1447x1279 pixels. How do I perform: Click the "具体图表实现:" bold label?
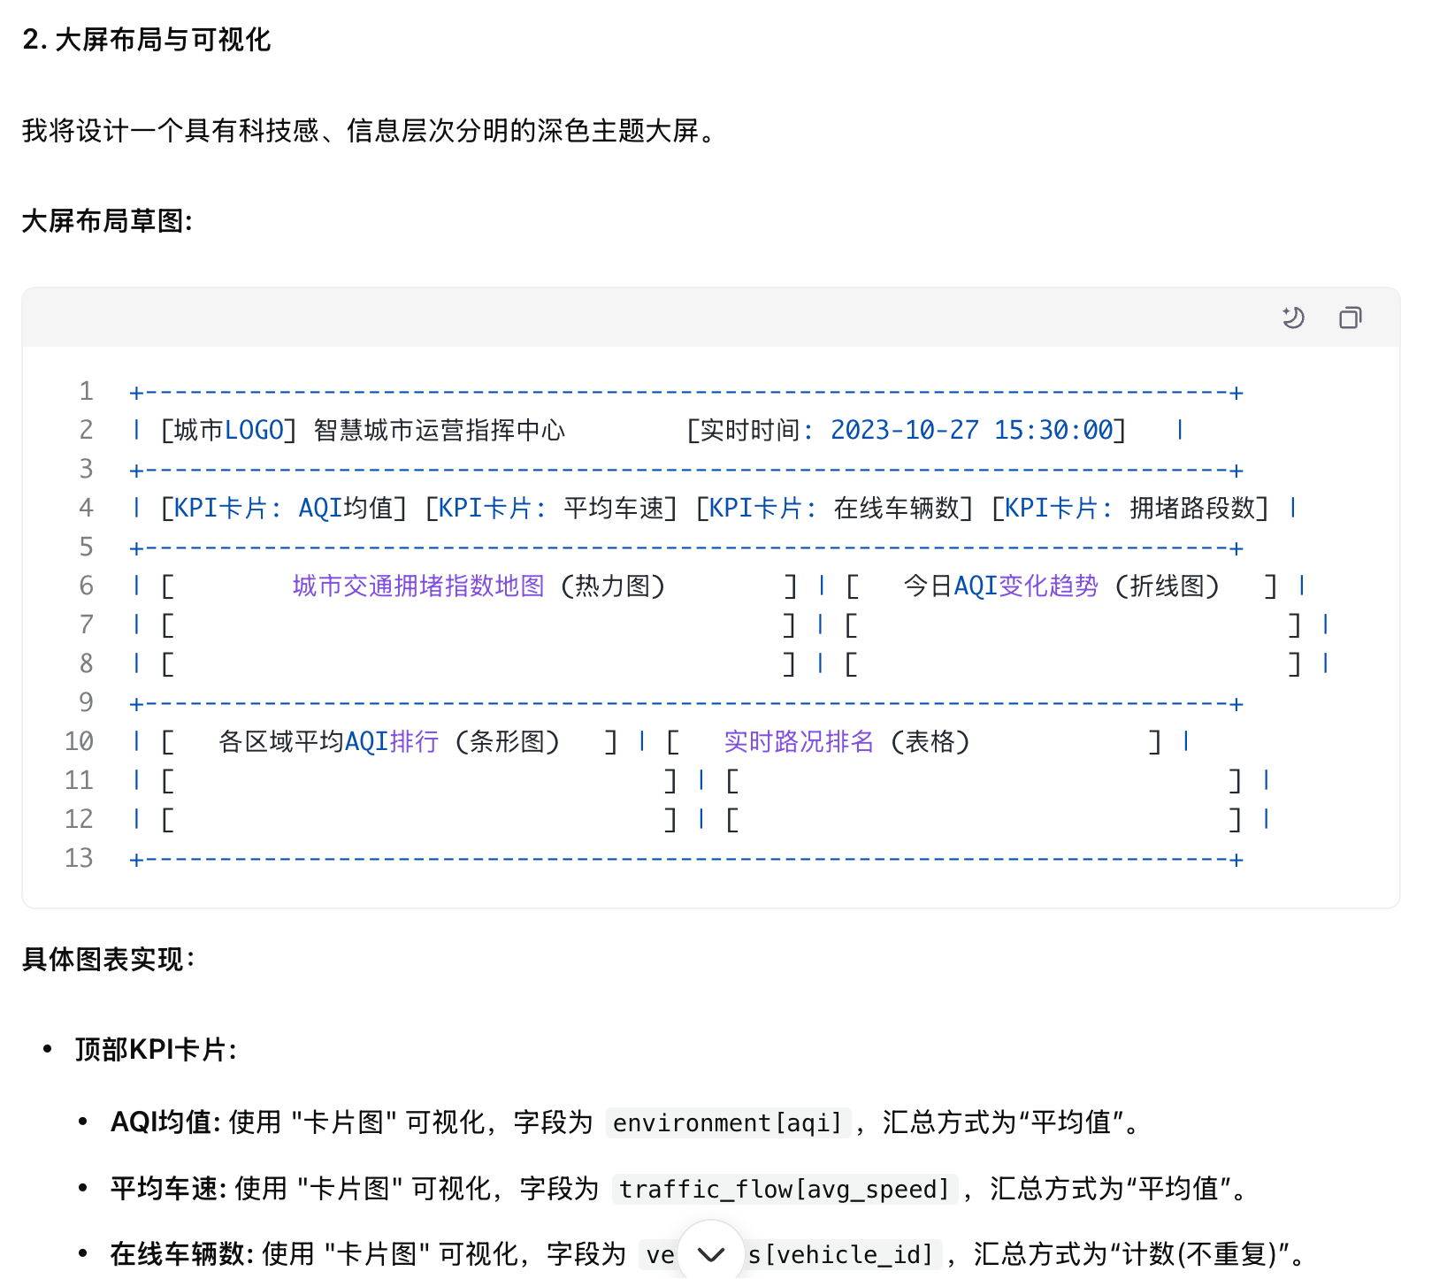point(108,960)
